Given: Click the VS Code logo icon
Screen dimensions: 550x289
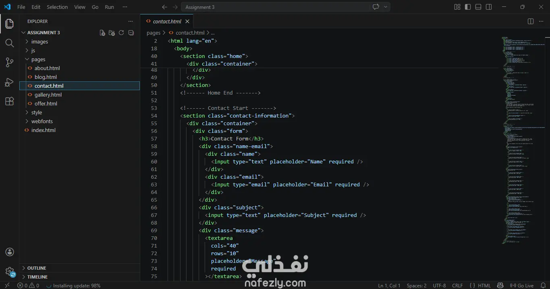Looking at the screenshot, I should 7,7.
